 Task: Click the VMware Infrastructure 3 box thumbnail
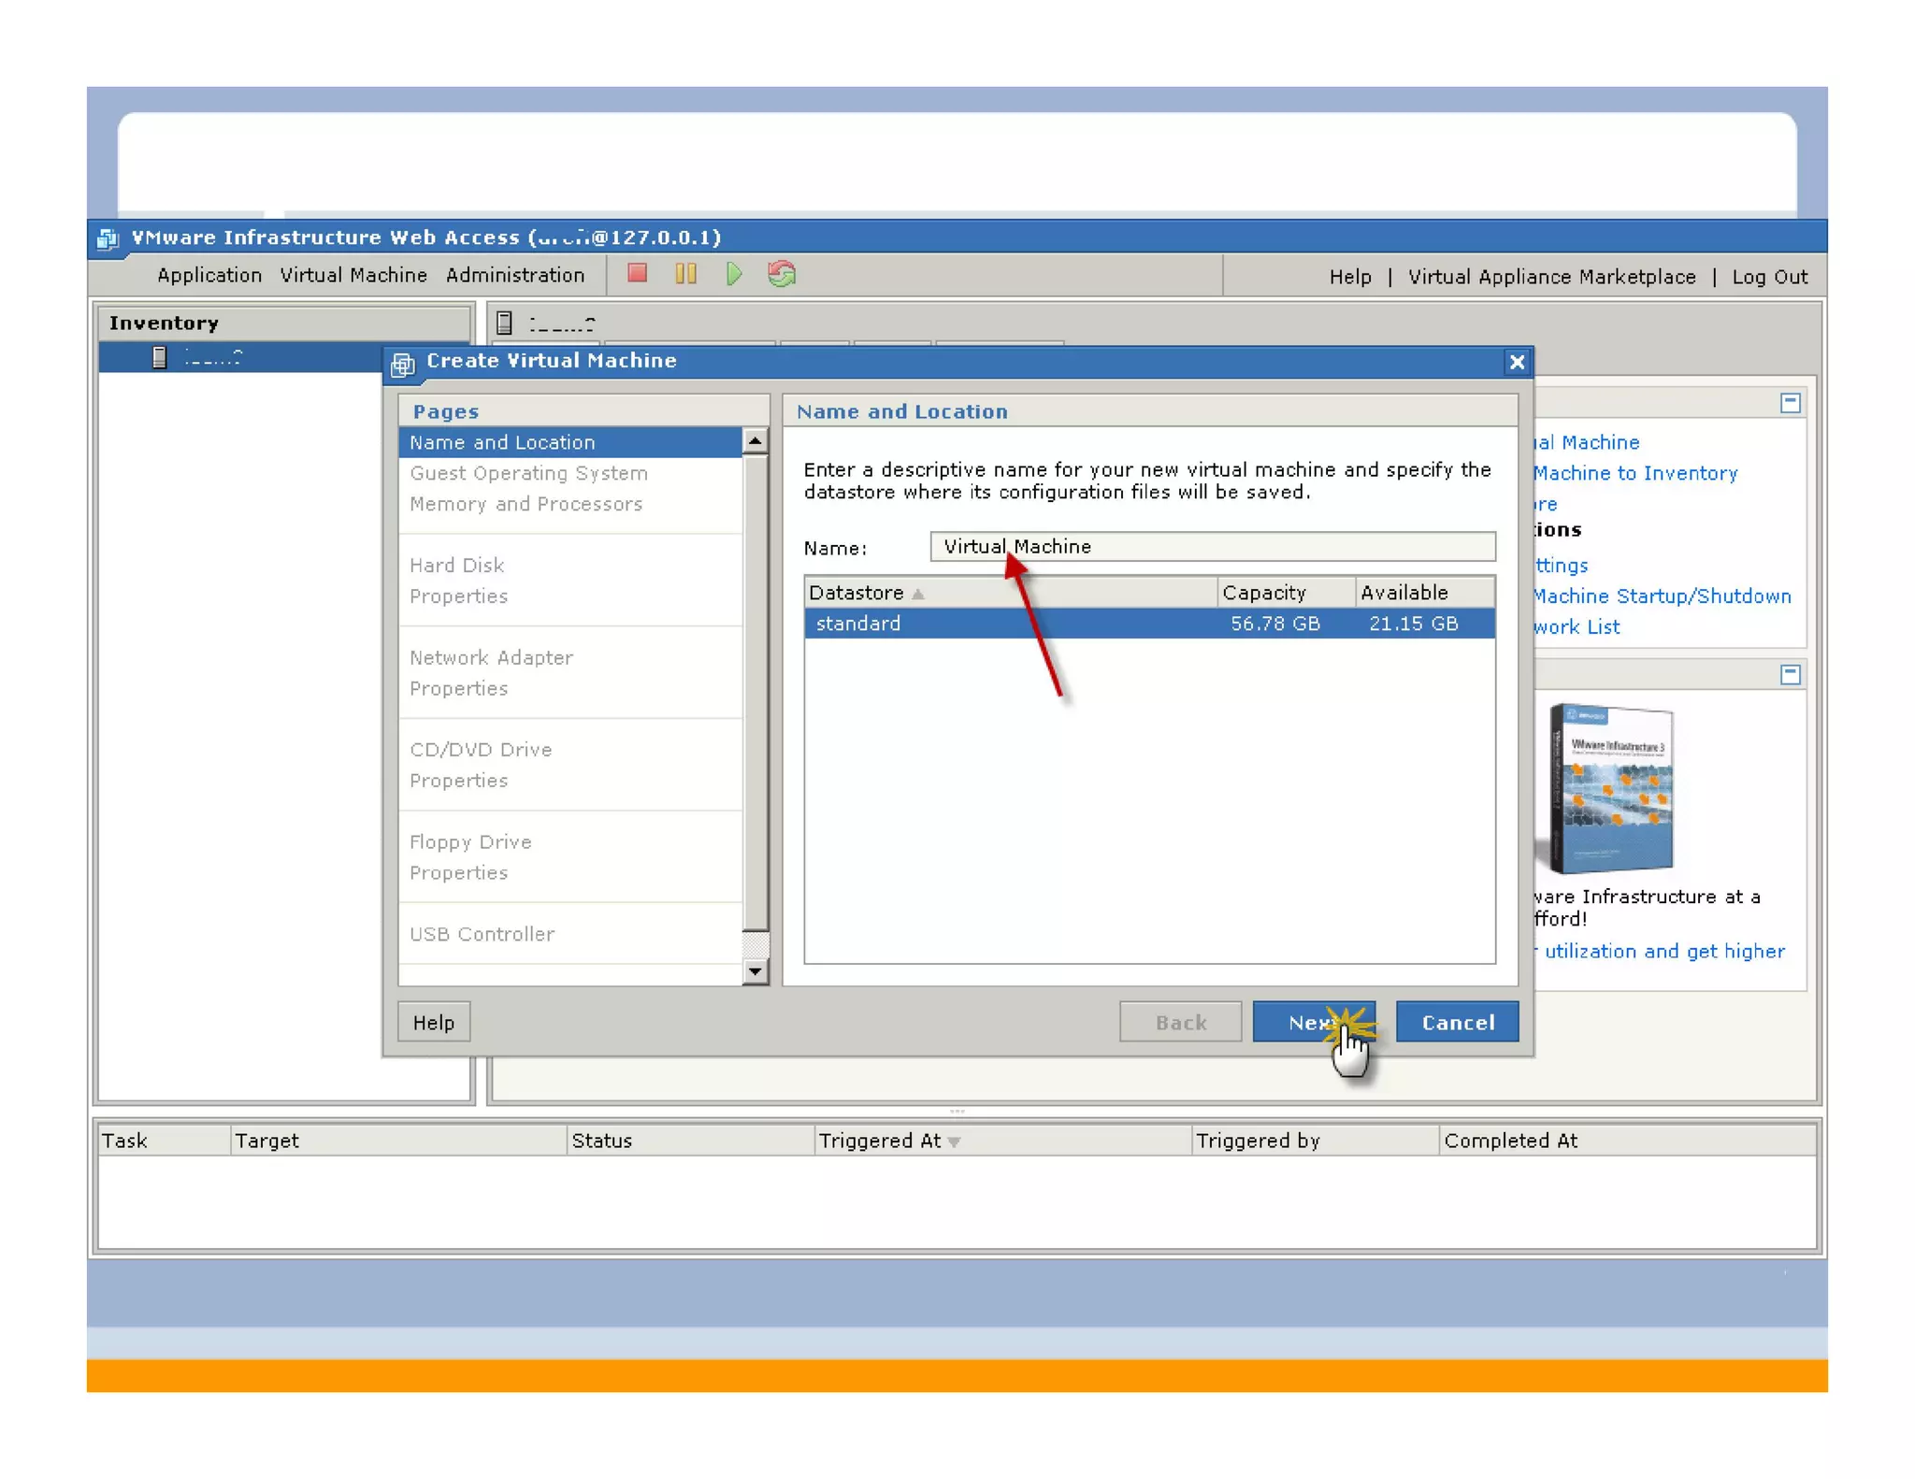tap(1611, 788)
